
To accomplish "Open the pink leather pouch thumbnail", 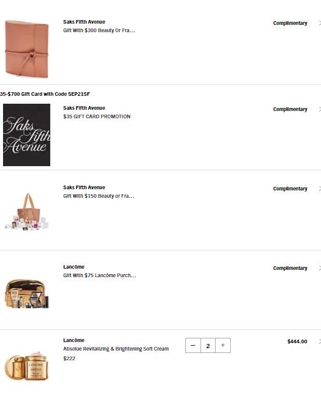I will 27,49.
